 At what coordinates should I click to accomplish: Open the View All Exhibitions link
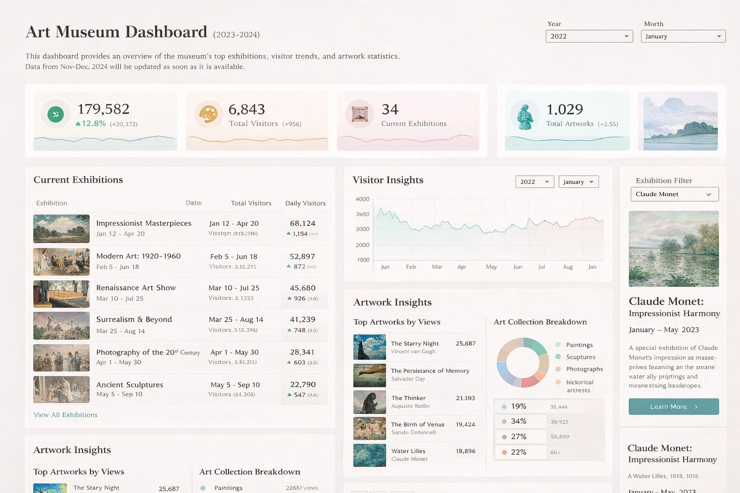66,415
